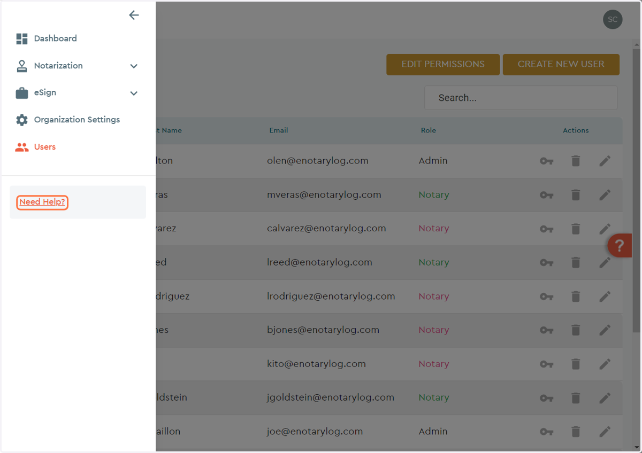Screen dimensions: 642x453
Task: Click the Dashboard grid icon
Action: [22, 38]
